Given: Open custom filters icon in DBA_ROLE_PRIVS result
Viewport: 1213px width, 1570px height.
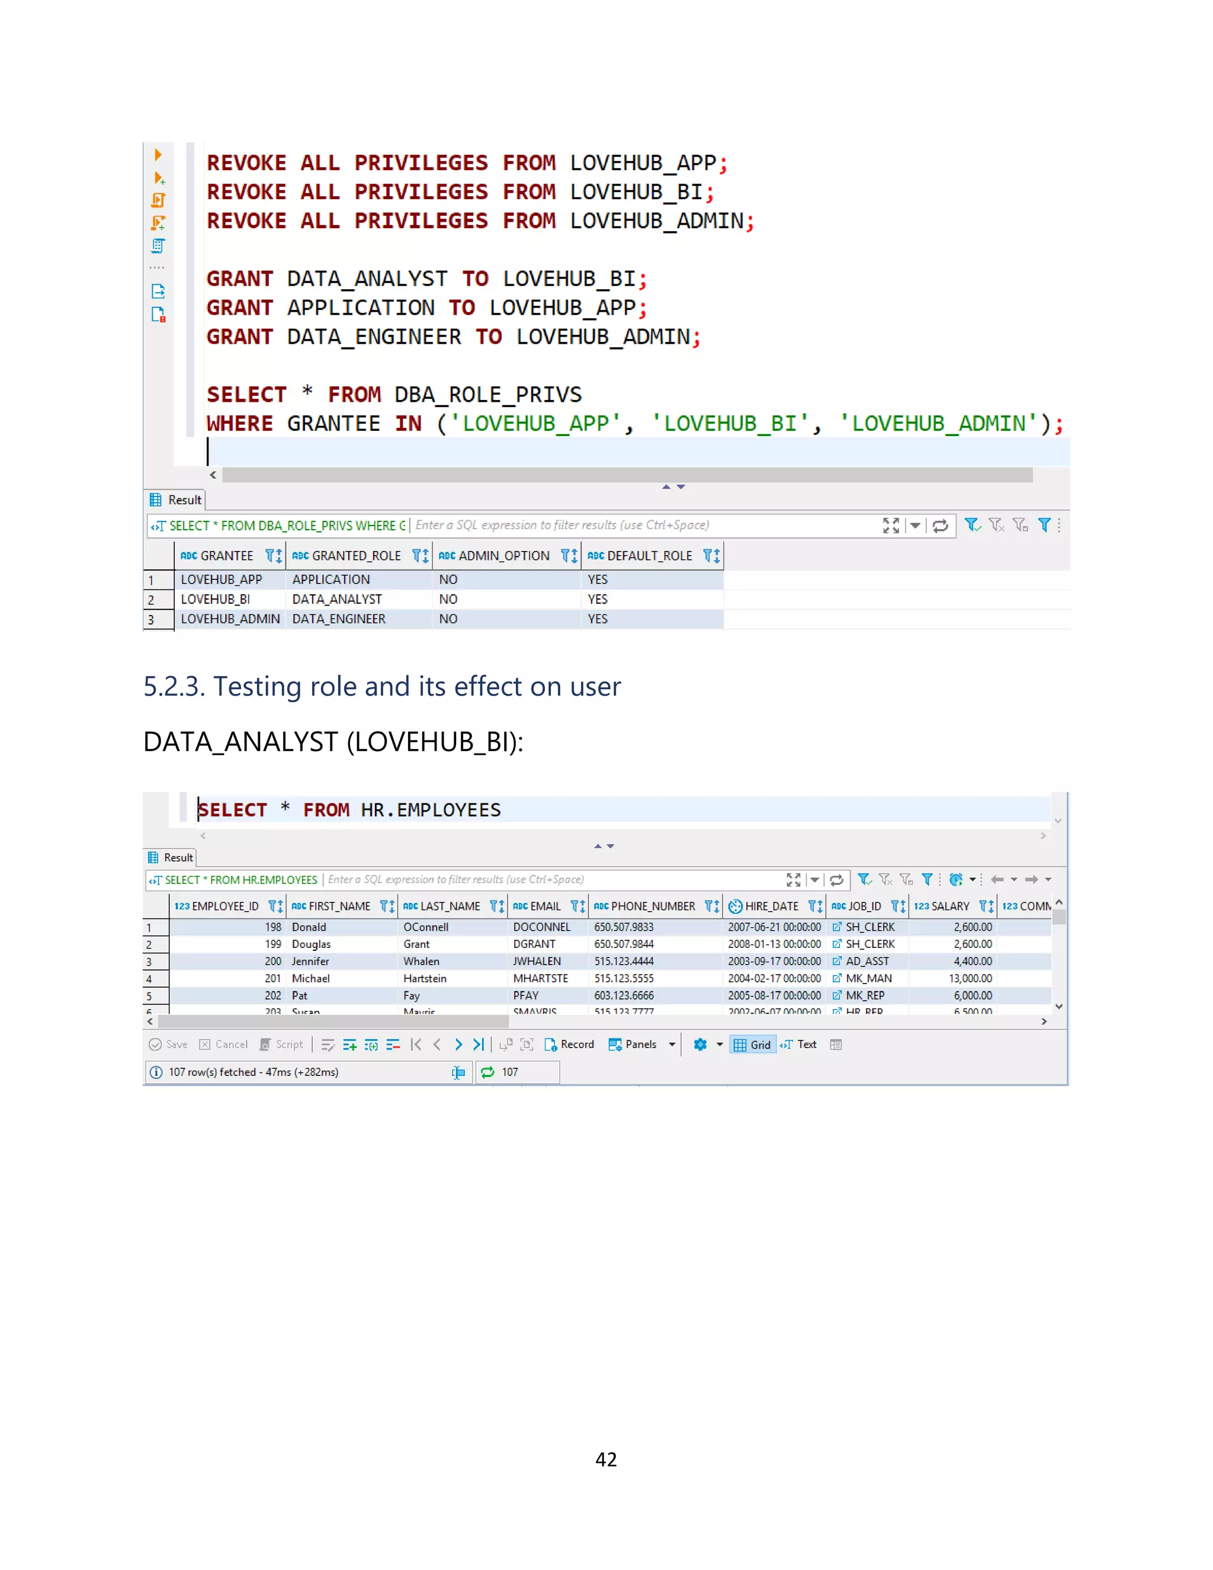Looking at the screenshot, I should point(1045,526).
